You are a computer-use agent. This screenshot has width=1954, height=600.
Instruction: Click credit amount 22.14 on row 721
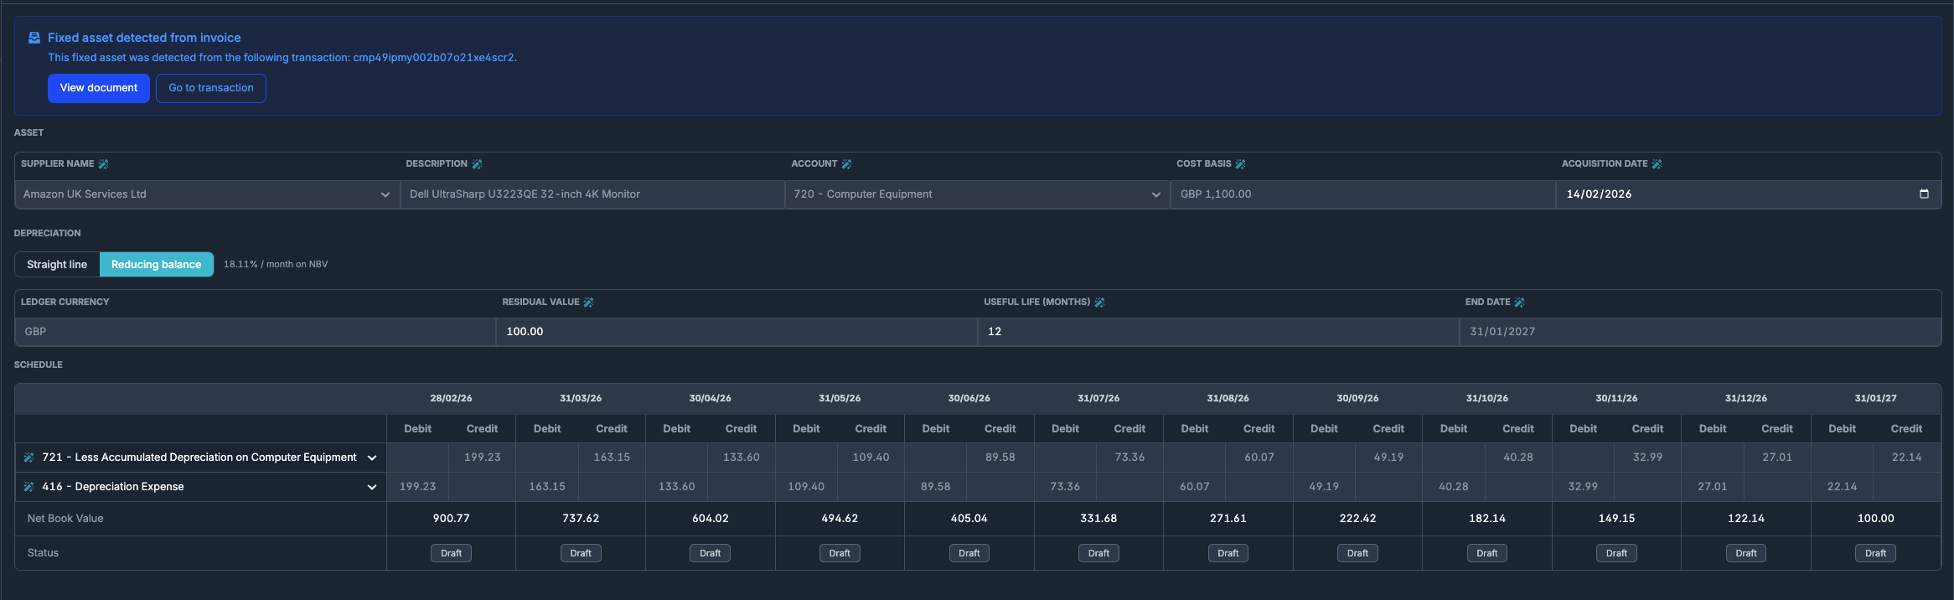tap(1906, 458)
